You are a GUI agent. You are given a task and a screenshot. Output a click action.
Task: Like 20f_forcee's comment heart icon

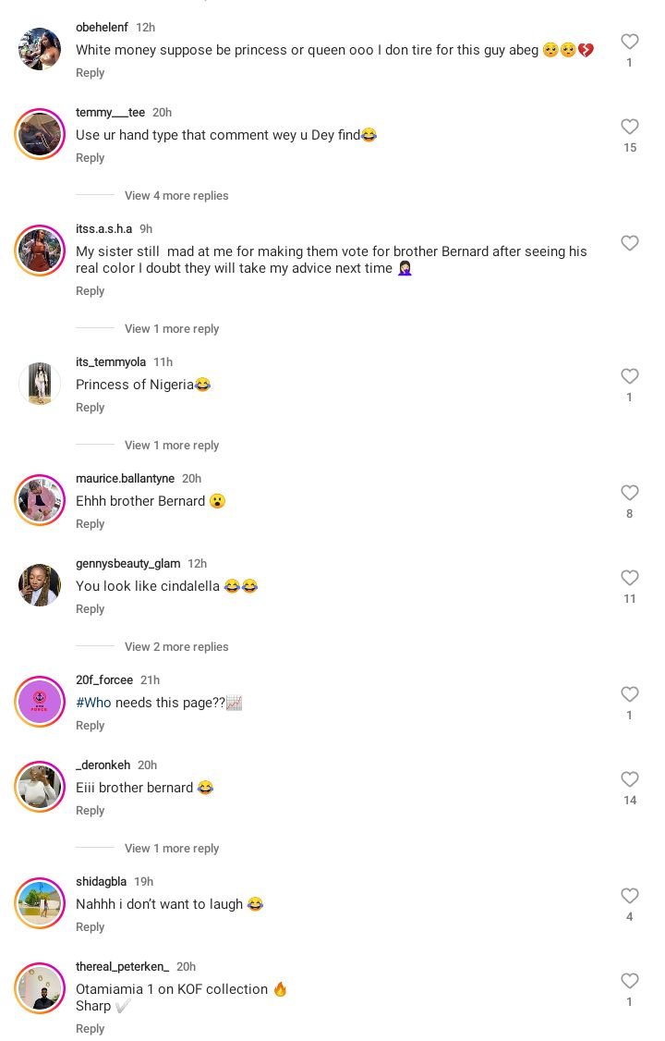pyautogui.click(x=630, y=694)
